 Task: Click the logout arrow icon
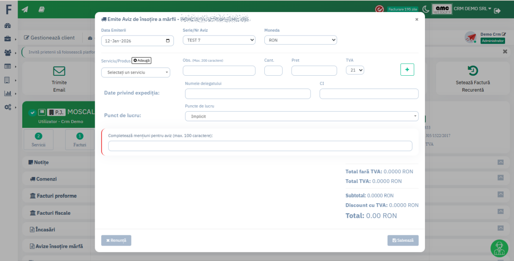497,11
